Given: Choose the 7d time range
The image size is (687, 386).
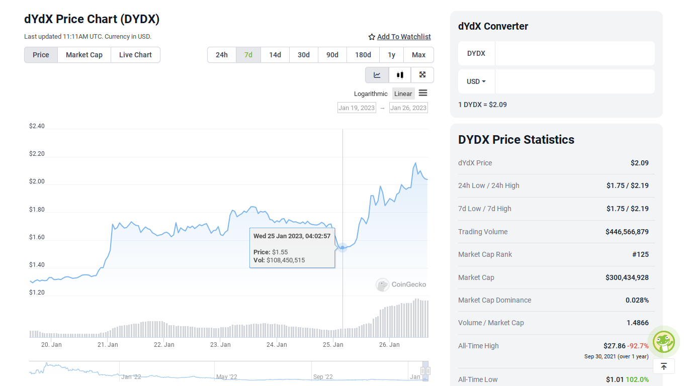Looking at the screenshot, I should [248, 55].
